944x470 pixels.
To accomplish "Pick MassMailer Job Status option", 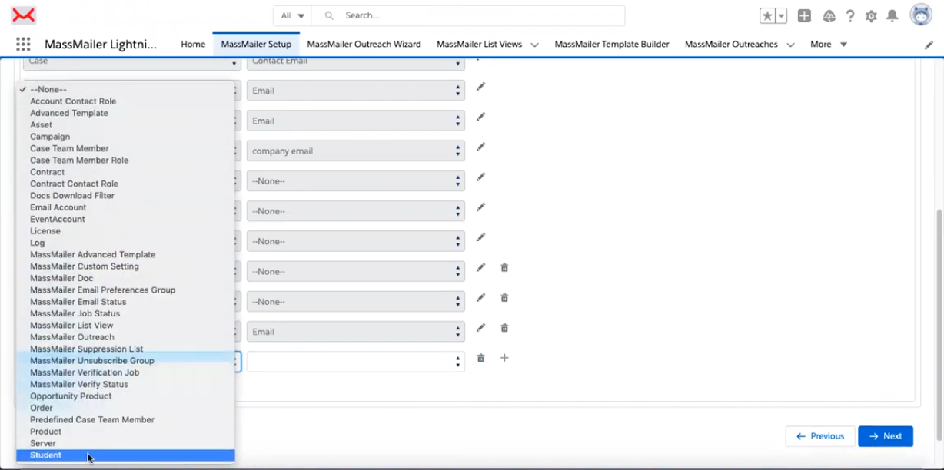I will (x=125, y=313).
